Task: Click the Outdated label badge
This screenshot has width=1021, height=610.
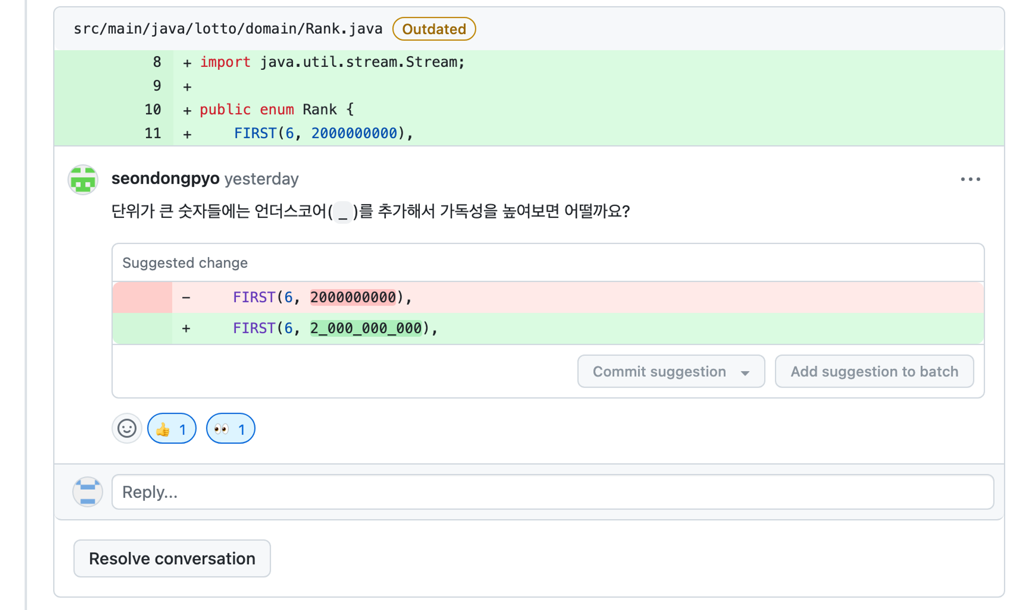Action: pyautogui.click(x=434, y=29)
